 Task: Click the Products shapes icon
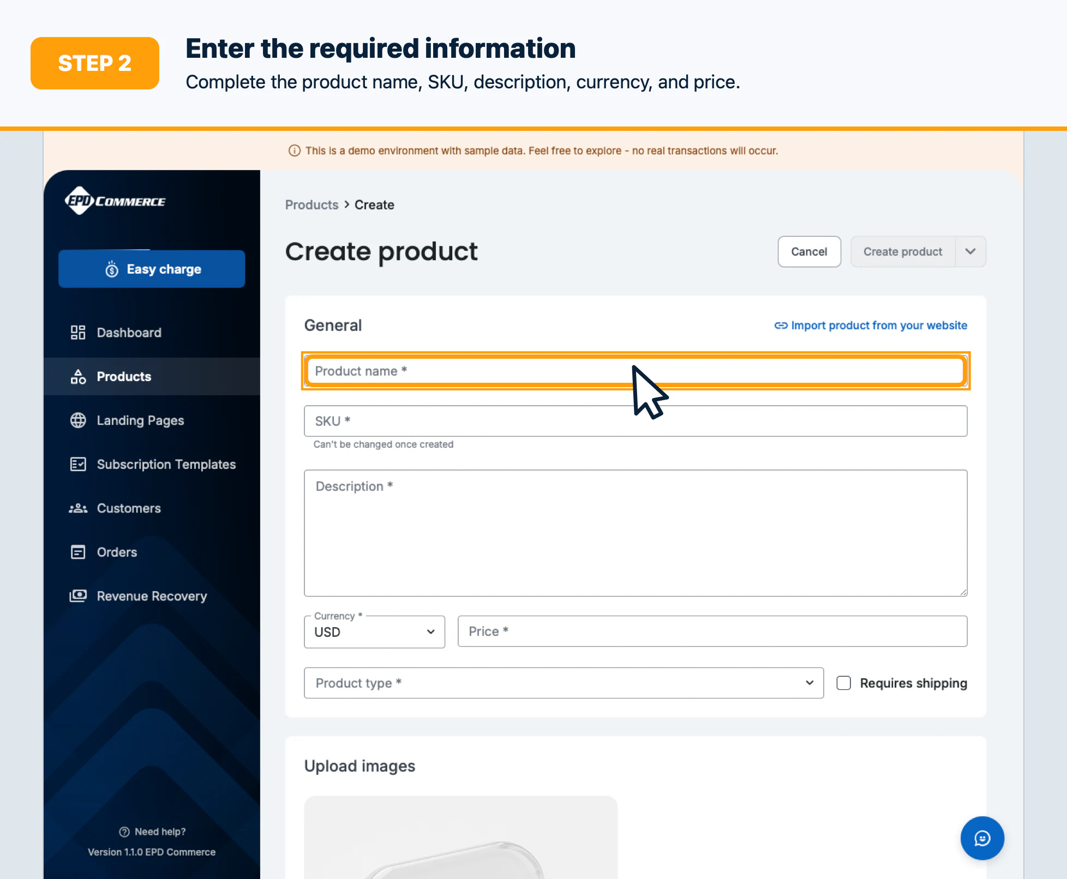coord(78,376)
